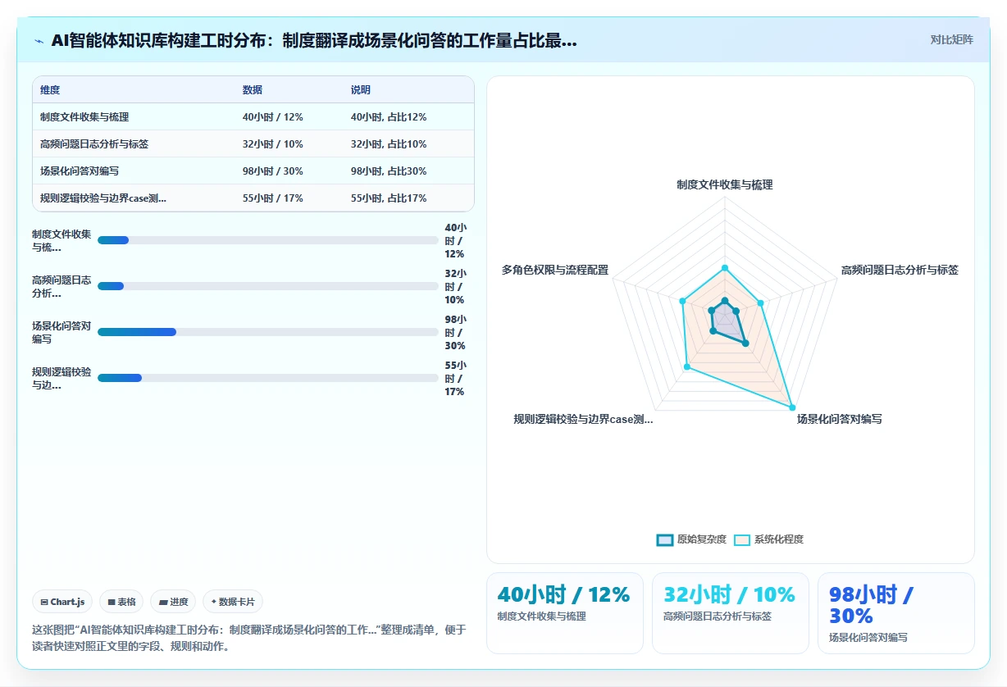Toggle the 原始复杂度 legend item
Image resolution: width=1007 pixels, height=687 pixels.
click(691, 539)
